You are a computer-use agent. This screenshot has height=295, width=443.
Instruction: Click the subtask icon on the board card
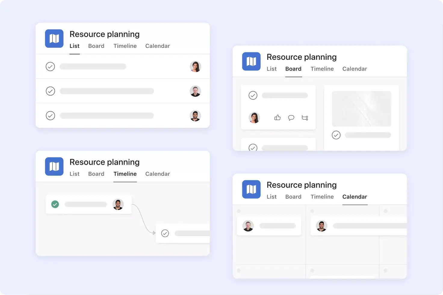pos(305,118)
